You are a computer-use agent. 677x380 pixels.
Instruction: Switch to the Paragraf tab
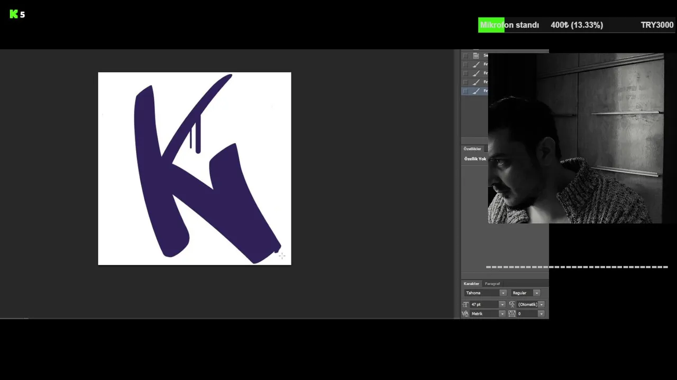click(492, 284)
